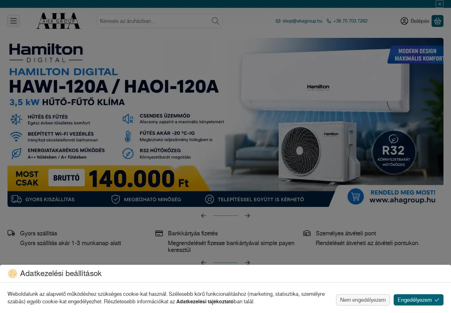Viewport: 451px width, 313px height.
Task: Select the Személyes átvételi pont heading
Action: 346,233
